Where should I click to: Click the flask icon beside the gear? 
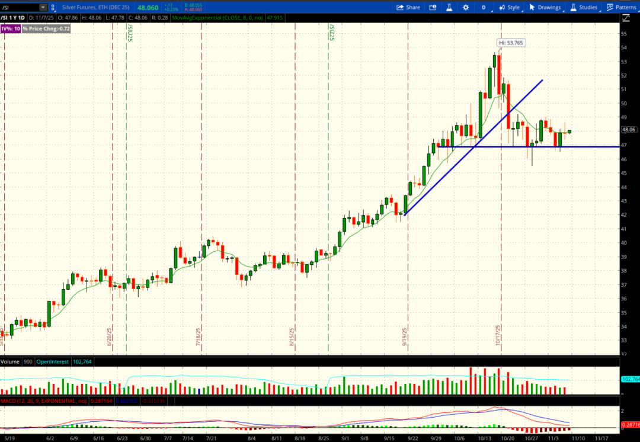(x=449, y=7)
